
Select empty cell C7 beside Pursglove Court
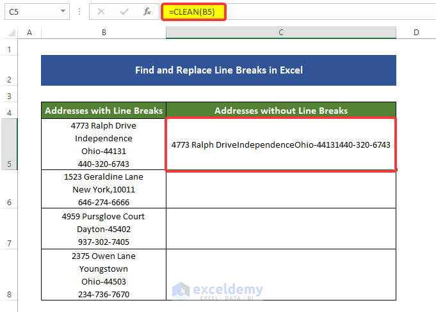point(281,229)
